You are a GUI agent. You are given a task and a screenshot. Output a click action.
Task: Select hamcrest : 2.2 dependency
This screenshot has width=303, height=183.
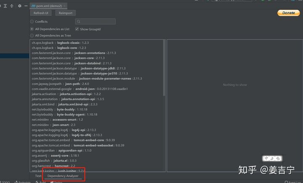[53, 166]
